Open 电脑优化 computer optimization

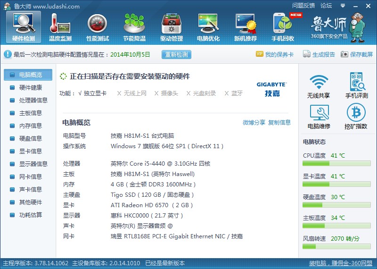click(208, 27)
